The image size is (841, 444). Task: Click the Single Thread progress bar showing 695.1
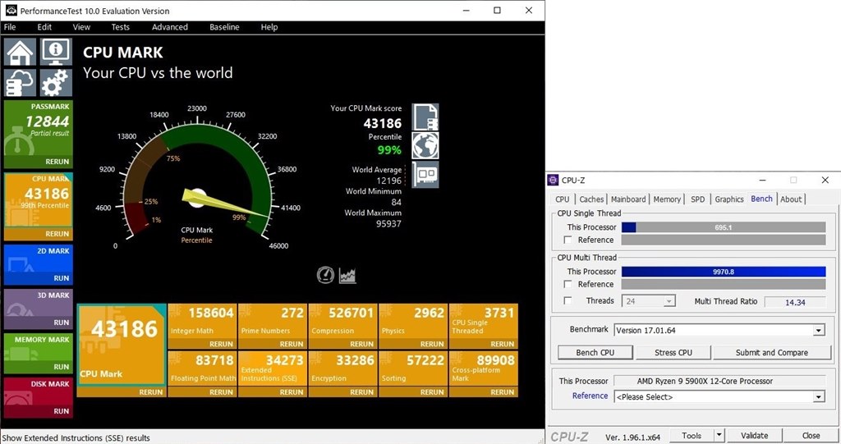[x=724, y=227]
